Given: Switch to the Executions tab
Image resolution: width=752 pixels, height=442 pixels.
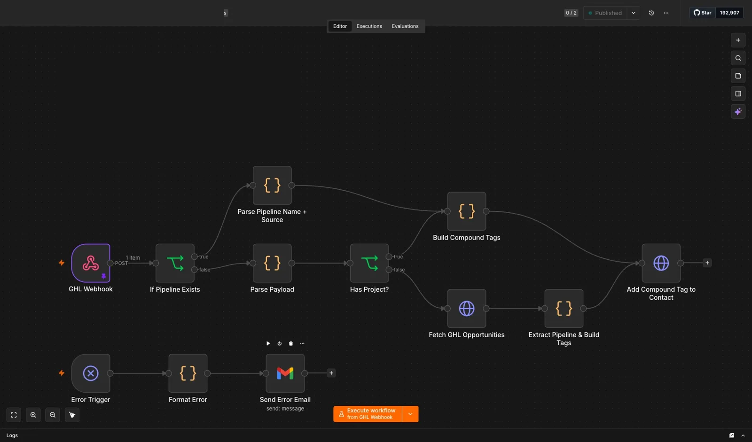Looking at the screenshot, I should click(x=369, y=26).
